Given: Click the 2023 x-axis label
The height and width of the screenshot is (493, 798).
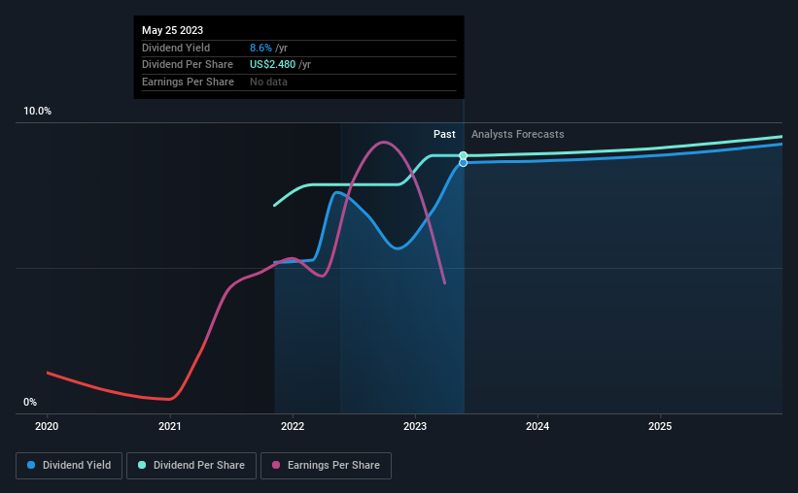Looking at the screenshot, I should click(415, 426).
